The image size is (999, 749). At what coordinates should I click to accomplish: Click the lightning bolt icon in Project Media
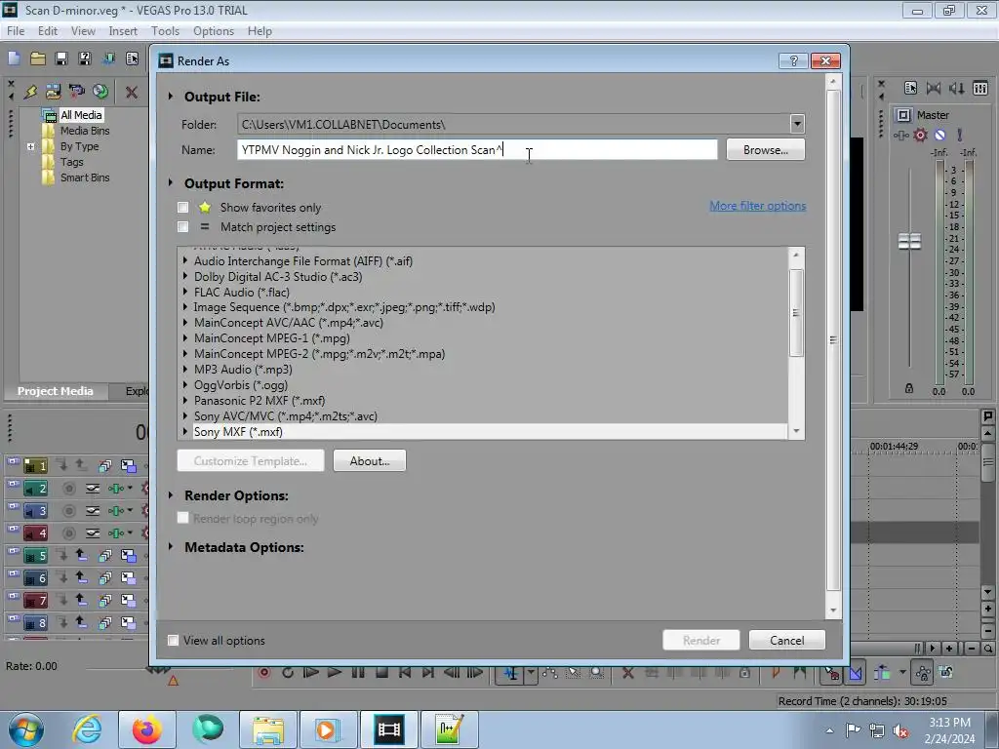click(x=30, y=92)
